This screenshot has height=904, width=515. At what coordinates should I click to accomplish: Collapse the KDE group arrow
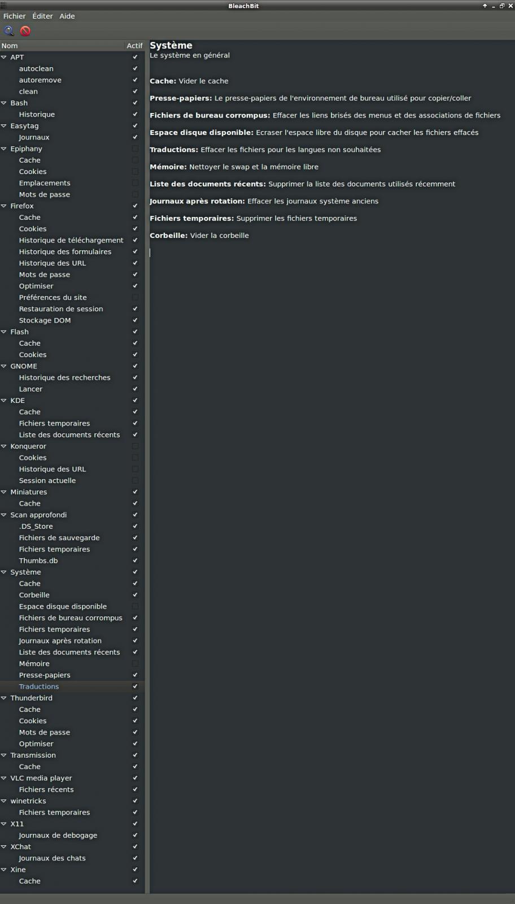tap(4, 401)
